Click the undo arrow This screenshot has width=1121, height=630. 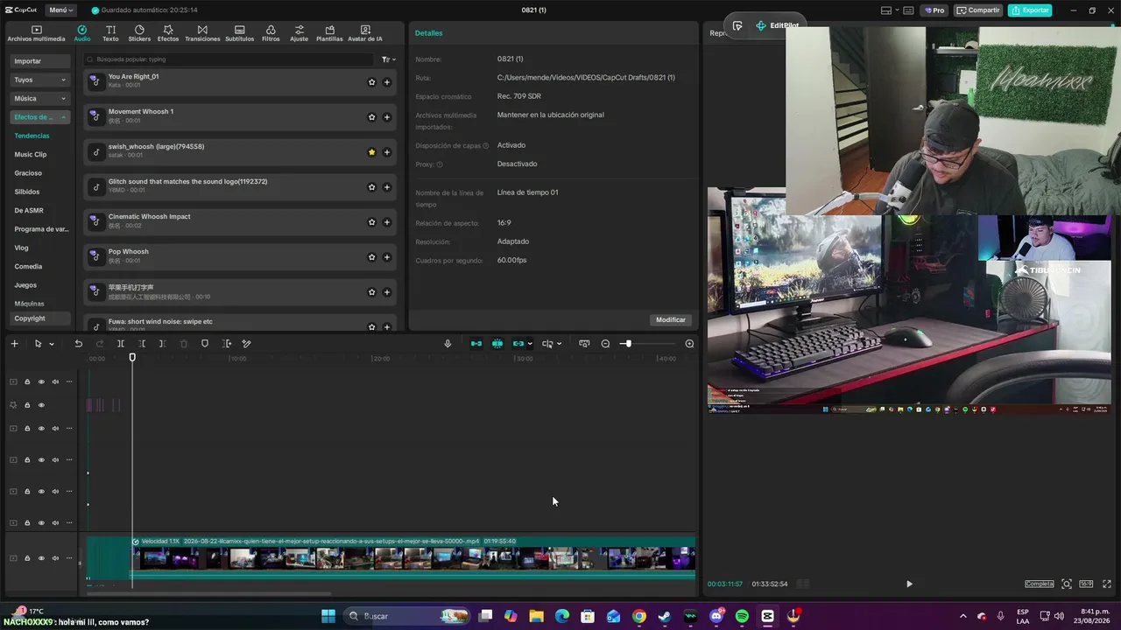click(78, 344)
